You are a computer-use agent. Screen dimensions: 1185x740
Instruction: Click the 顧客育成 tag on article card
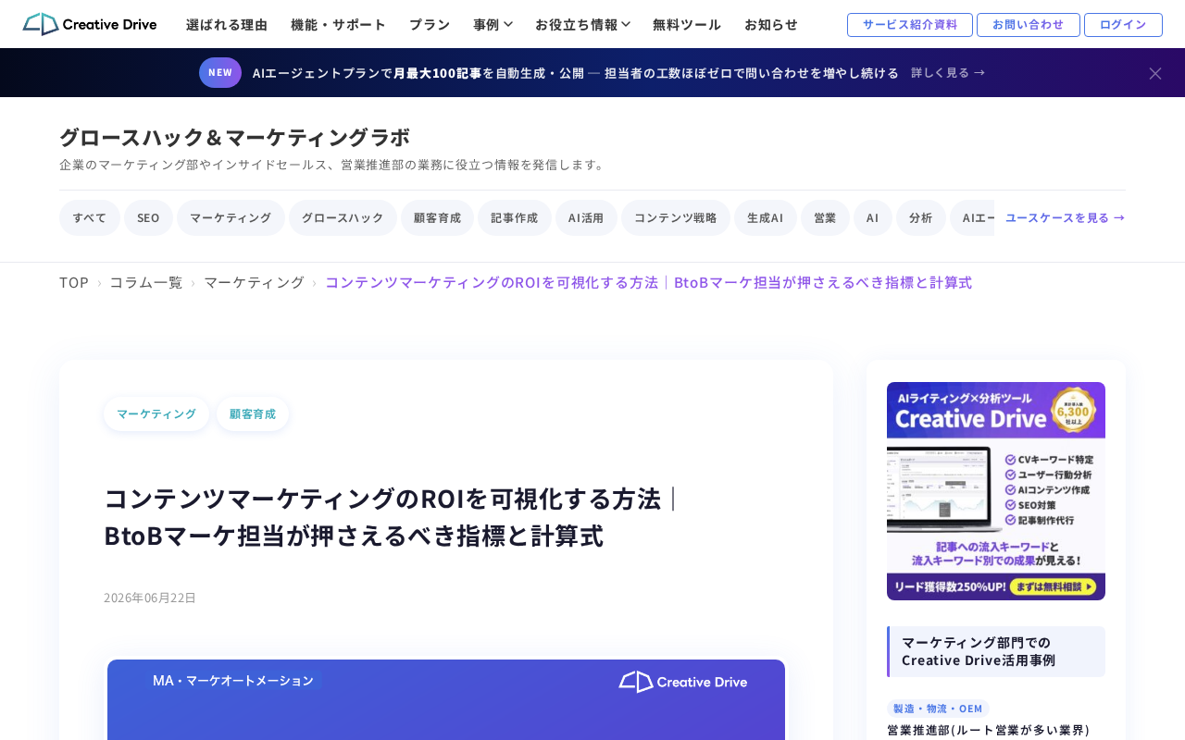point(253,414)
